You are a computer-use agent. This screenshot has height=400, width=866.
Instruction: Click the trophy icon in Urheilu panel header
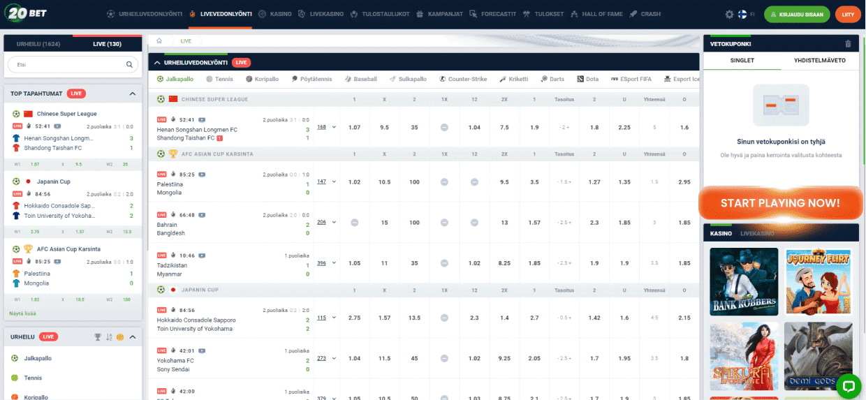click(98, 336)
